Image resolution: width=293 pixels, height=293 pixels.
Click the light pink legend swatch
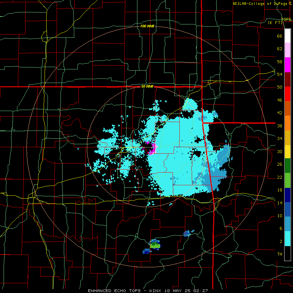pyautogui.click(x=287, y=50)
